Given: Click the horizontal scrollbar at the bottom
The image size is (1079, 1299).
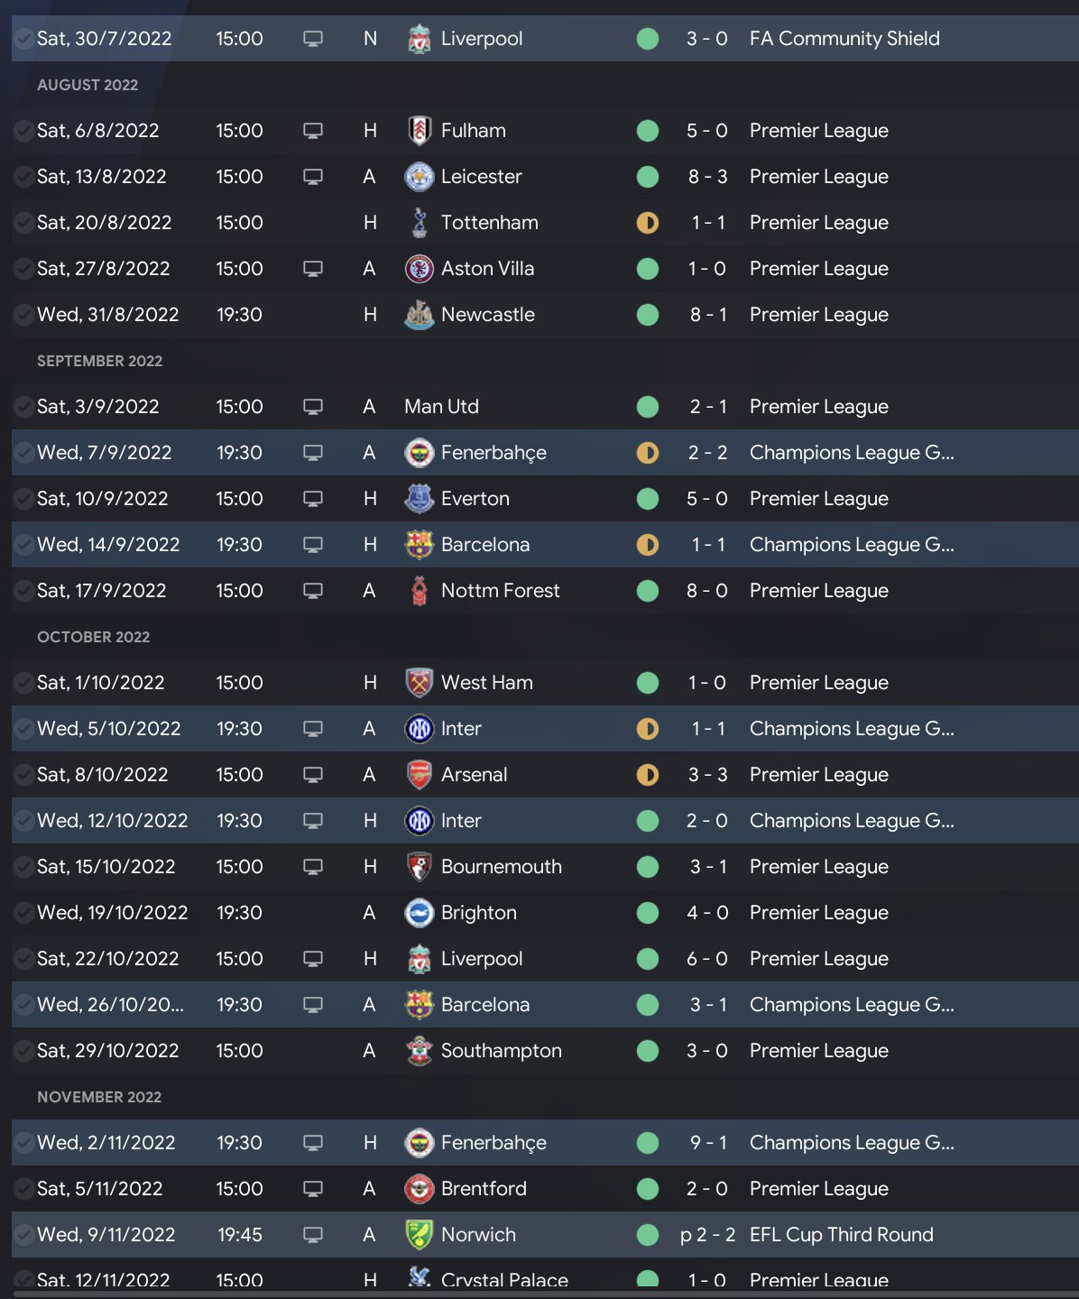Looking at the screenshot, I should pyautogui.click(x=539, y=1294).
